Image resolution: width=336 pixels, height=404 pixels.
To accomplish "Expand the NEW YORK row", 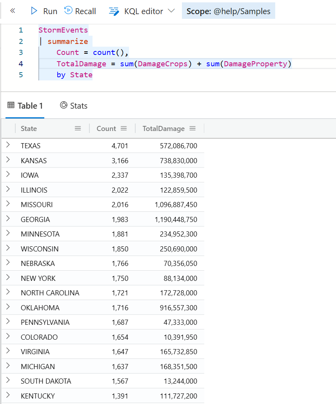I will click(x=8, y=277).
